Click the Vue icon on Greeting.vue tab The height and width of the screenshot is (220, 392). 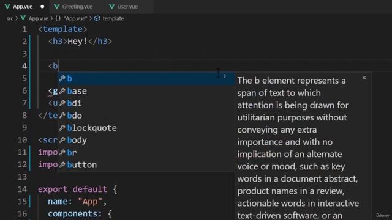click(57, 7)
